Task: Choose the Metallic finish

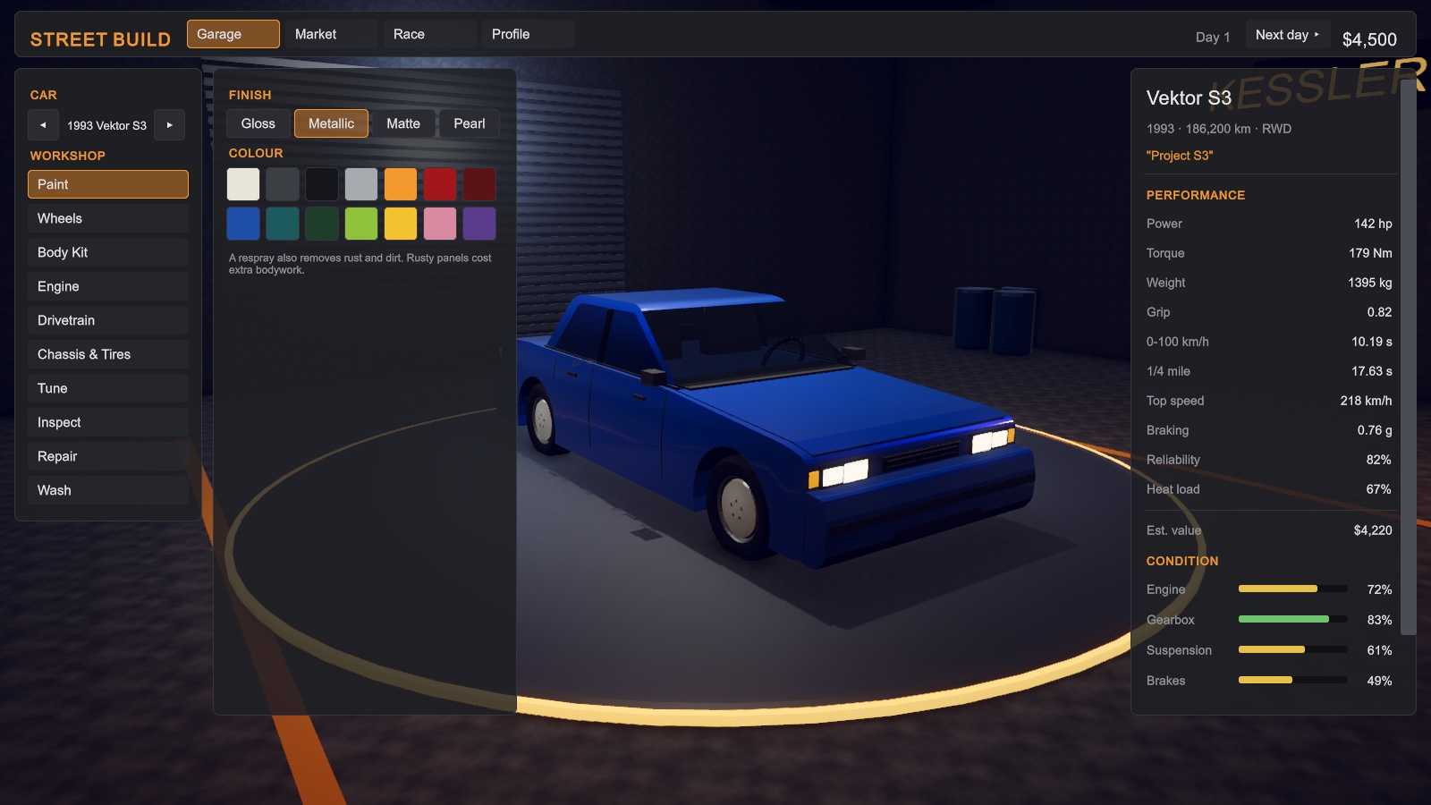Action: [x=331, y=123]
